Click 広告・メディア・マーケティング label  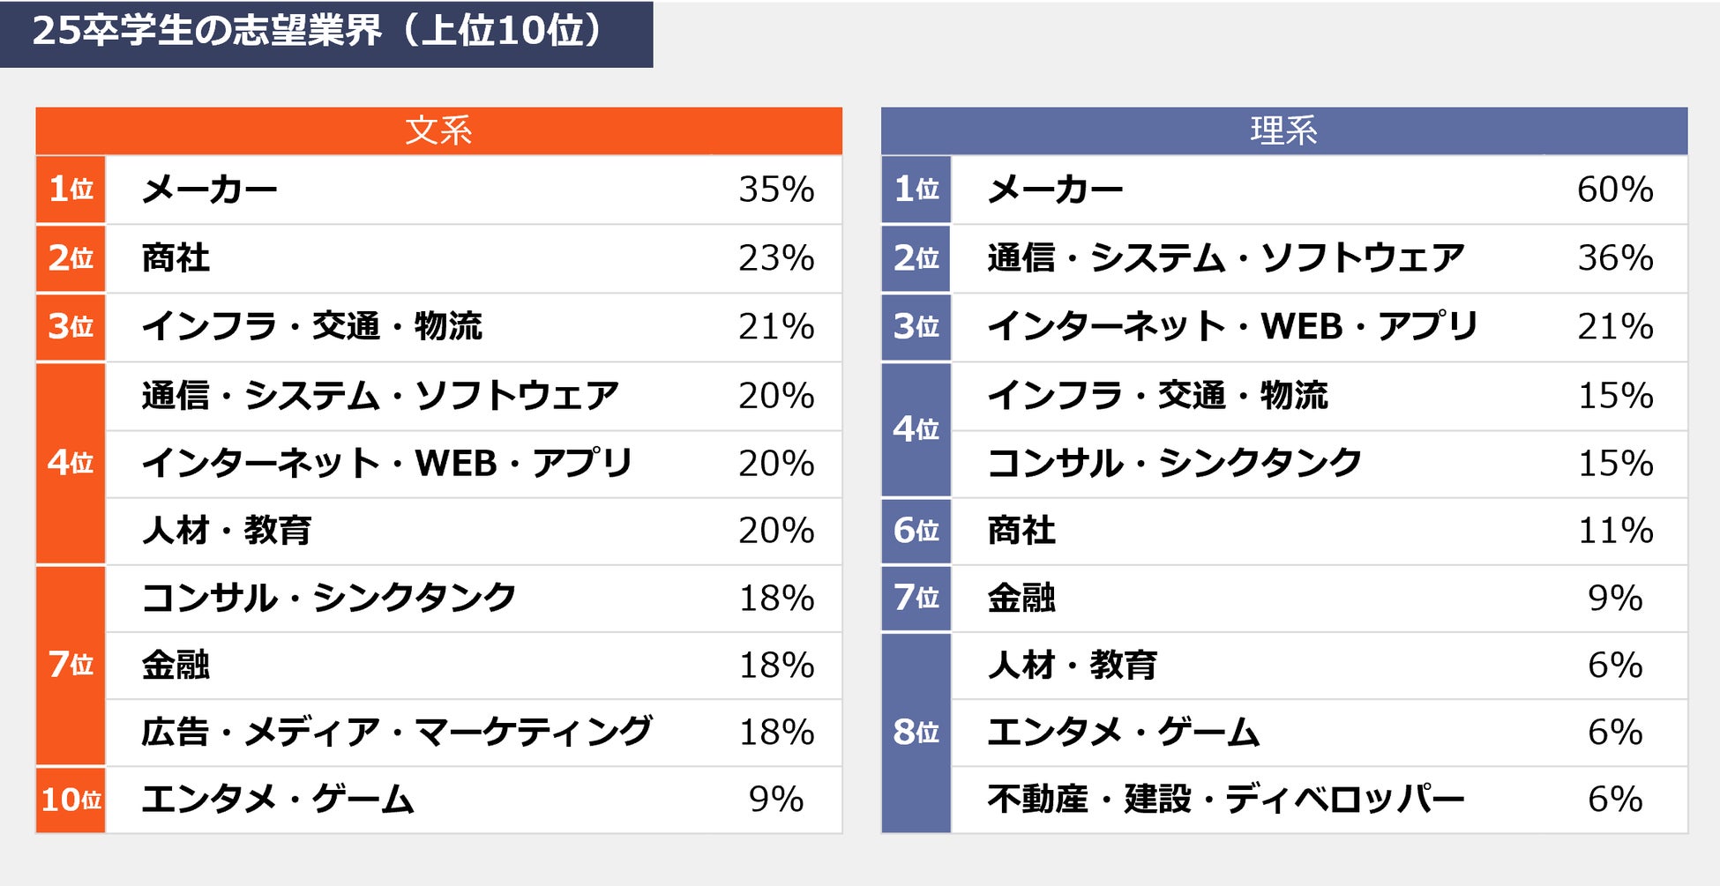tap(397, 732)
